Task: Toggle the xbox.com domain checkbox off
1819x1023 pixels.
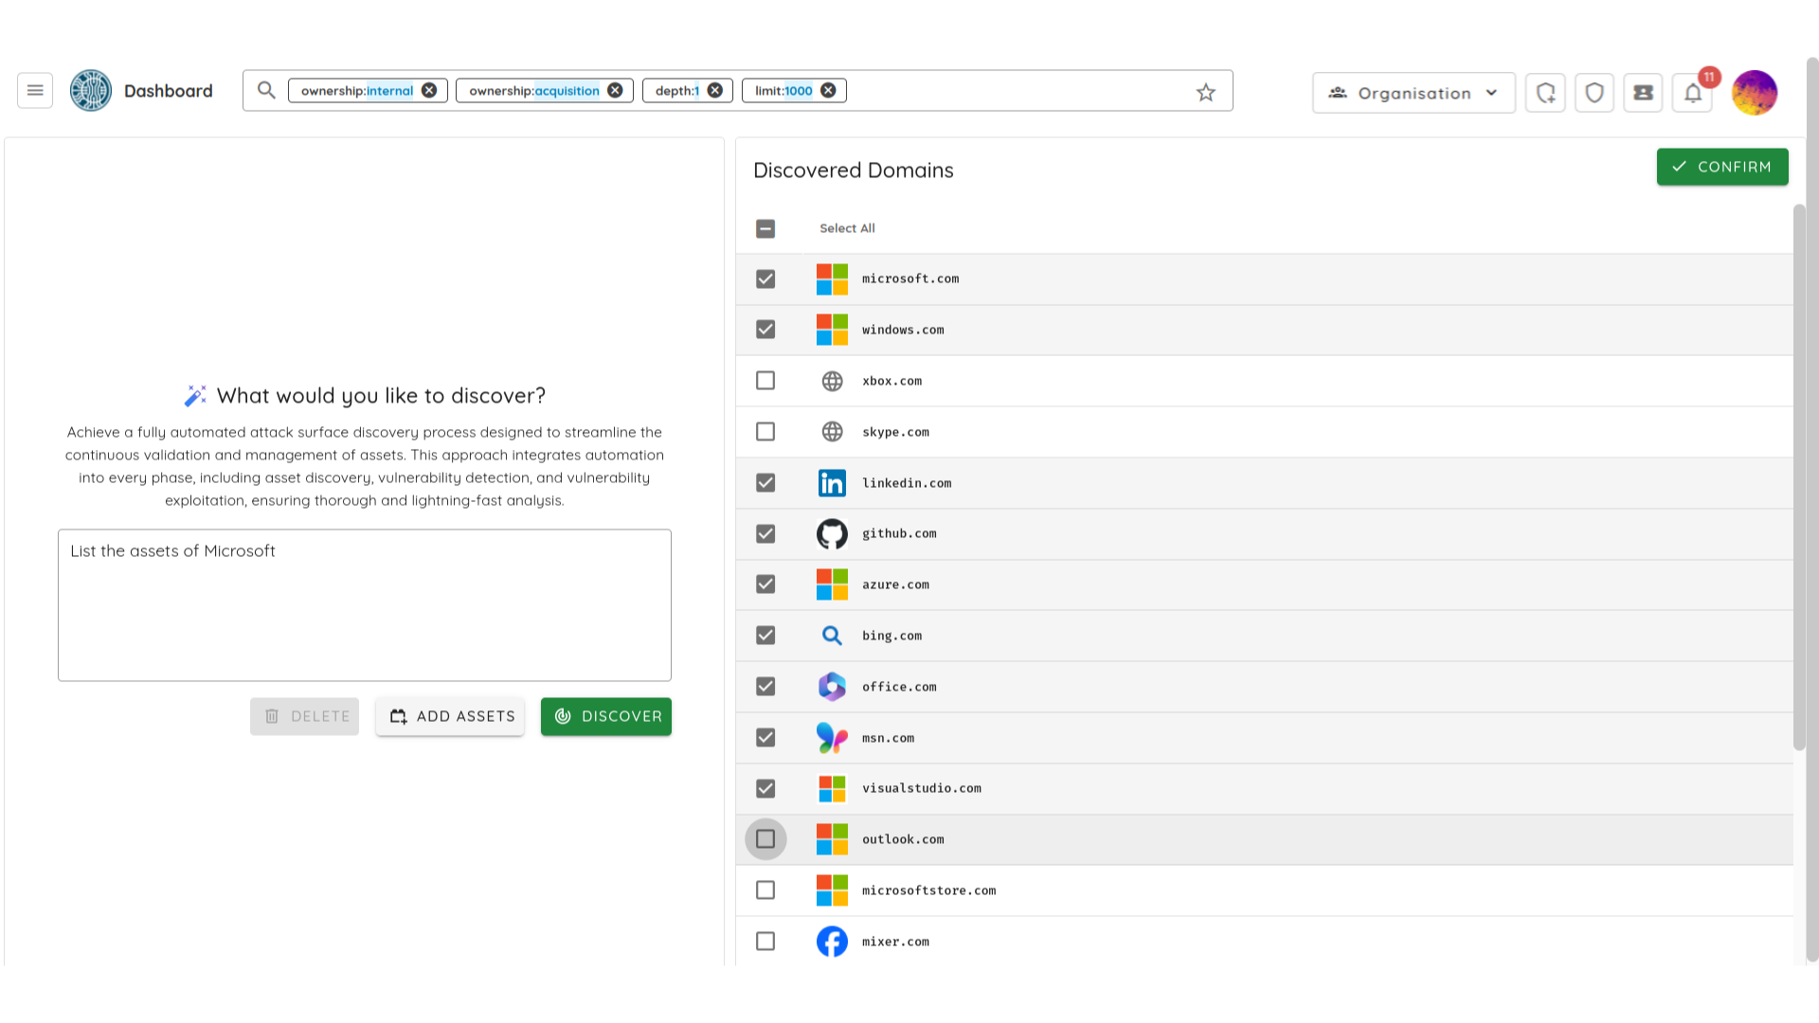Action: 765,380
